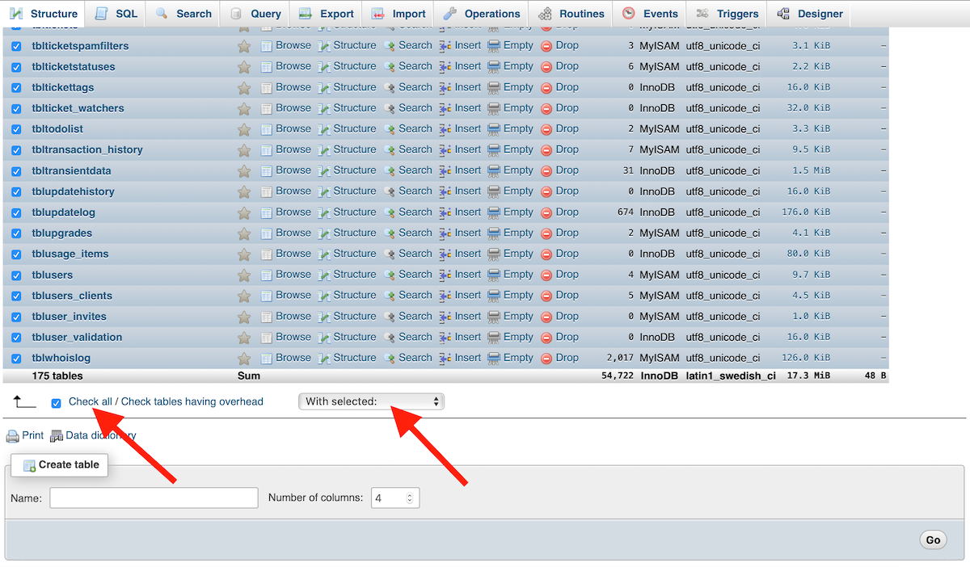Click the Drop icon for tblticketspamfilters
The image size is (970, 567).
[546, 47]
